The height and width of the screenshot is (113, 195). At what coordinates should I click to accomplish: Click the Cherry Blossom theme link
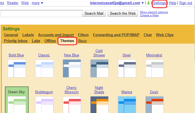point(71,90)
